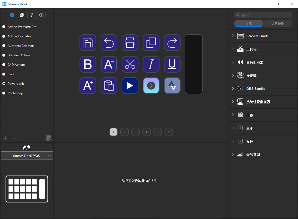The height and width of the screenshot is (219, 298).
Task: Click the Bold B key
Action: coord(88,64)
